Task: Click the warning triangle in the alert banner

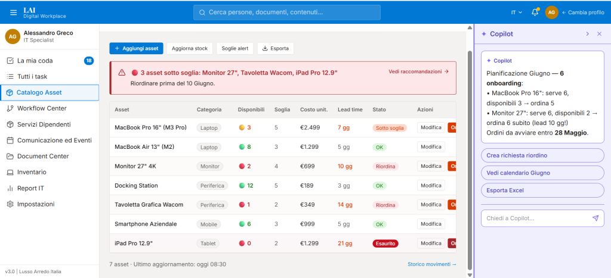Action: click(122, 72)
